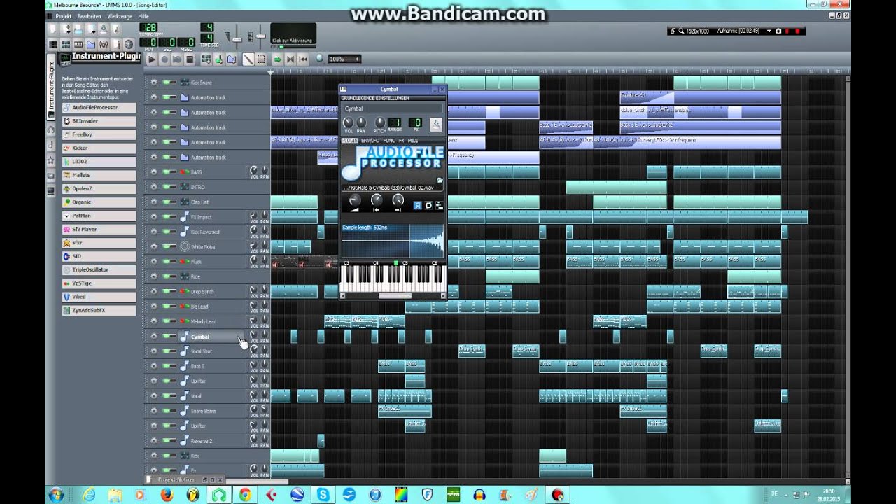Show the project notes icon in the toolbar
This screenshot has width=896, height=504.
click(x=116, y=44)
